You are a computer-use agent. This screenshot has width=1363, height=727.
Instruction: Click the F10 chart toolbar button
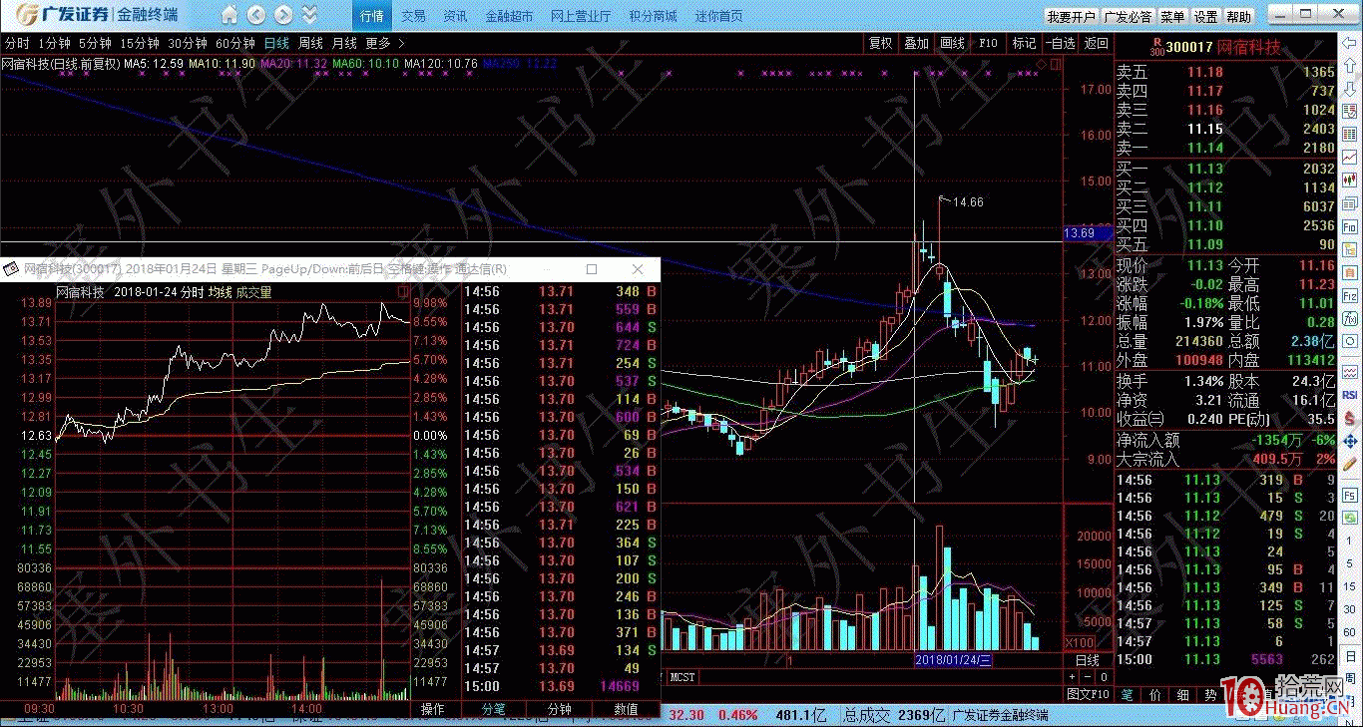pos(988,43)
